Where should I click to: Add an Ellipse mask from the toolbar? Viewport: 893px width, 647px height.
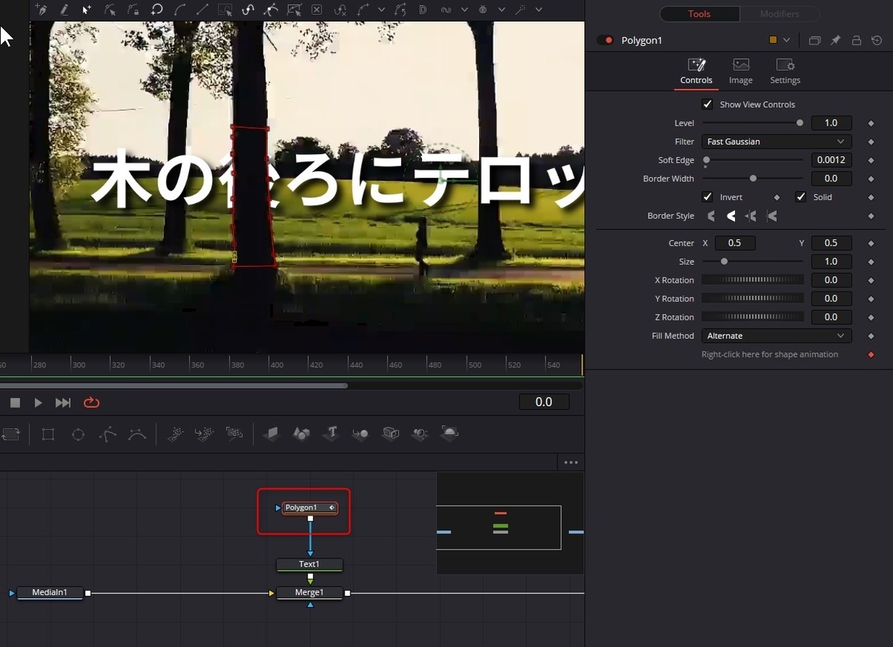78,434
